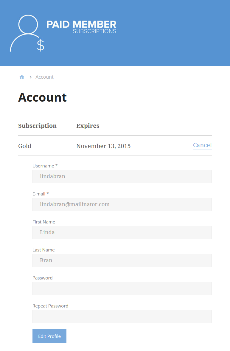Open the Account breadcrumb link
Viewport: 230px width, 351px height.
44,77
